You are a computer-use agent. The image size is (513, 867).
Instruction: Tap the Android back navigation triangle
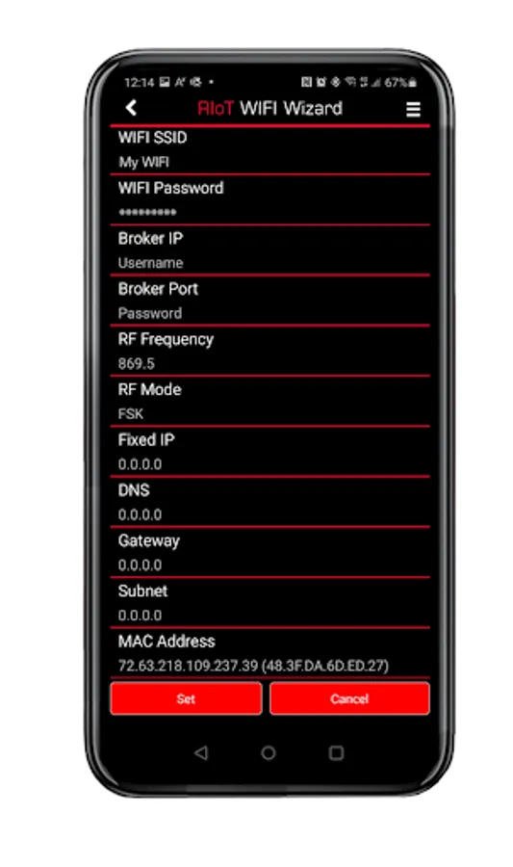click(x=201, y=752)
